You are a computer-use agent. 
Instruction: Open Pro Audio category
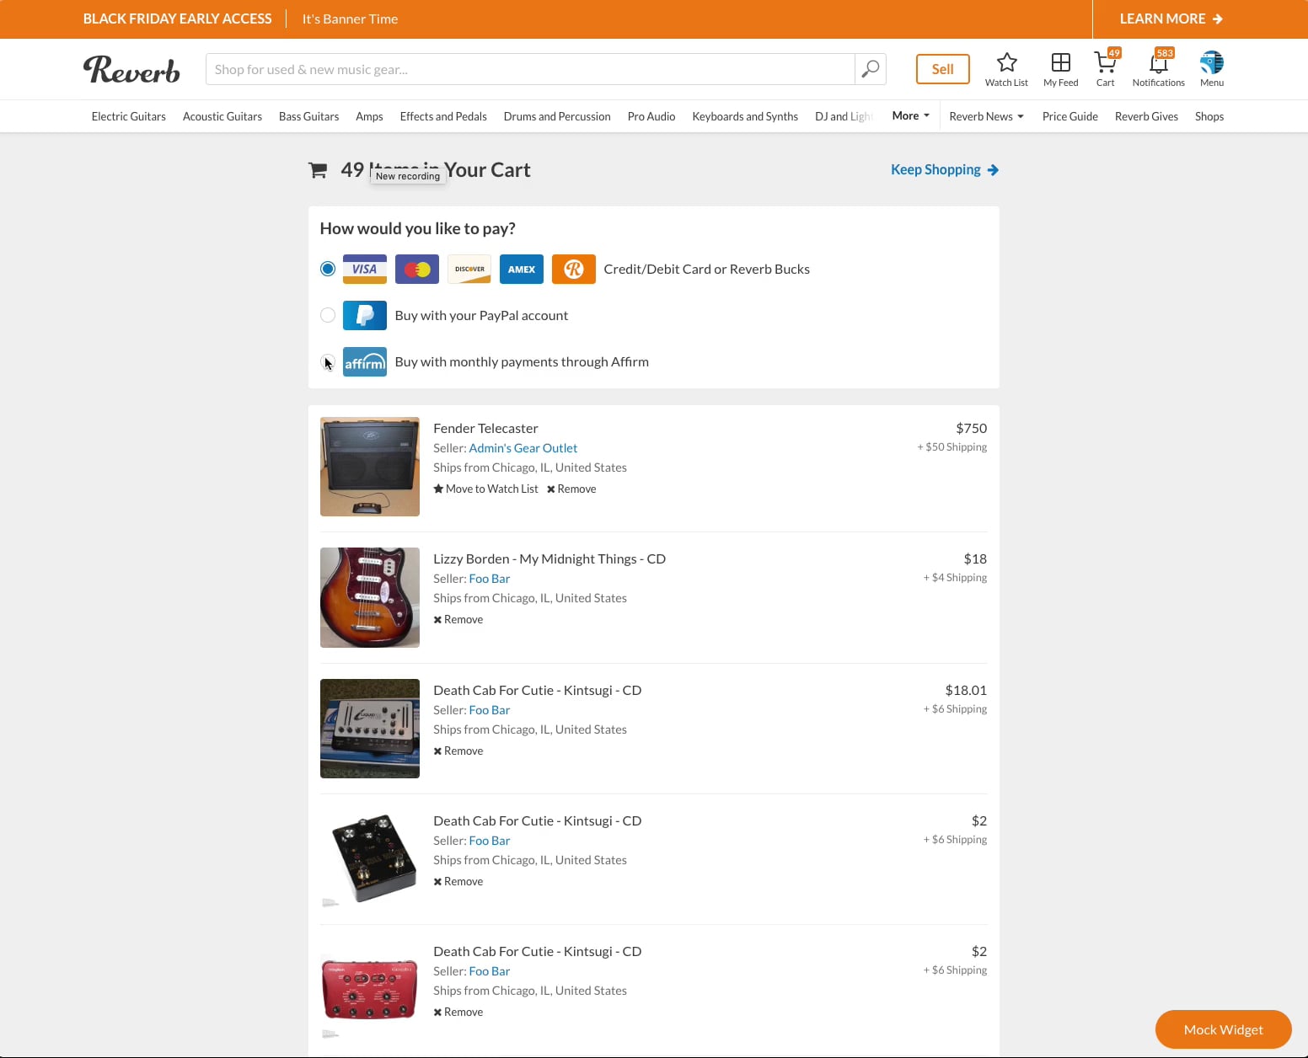(651, 116)
